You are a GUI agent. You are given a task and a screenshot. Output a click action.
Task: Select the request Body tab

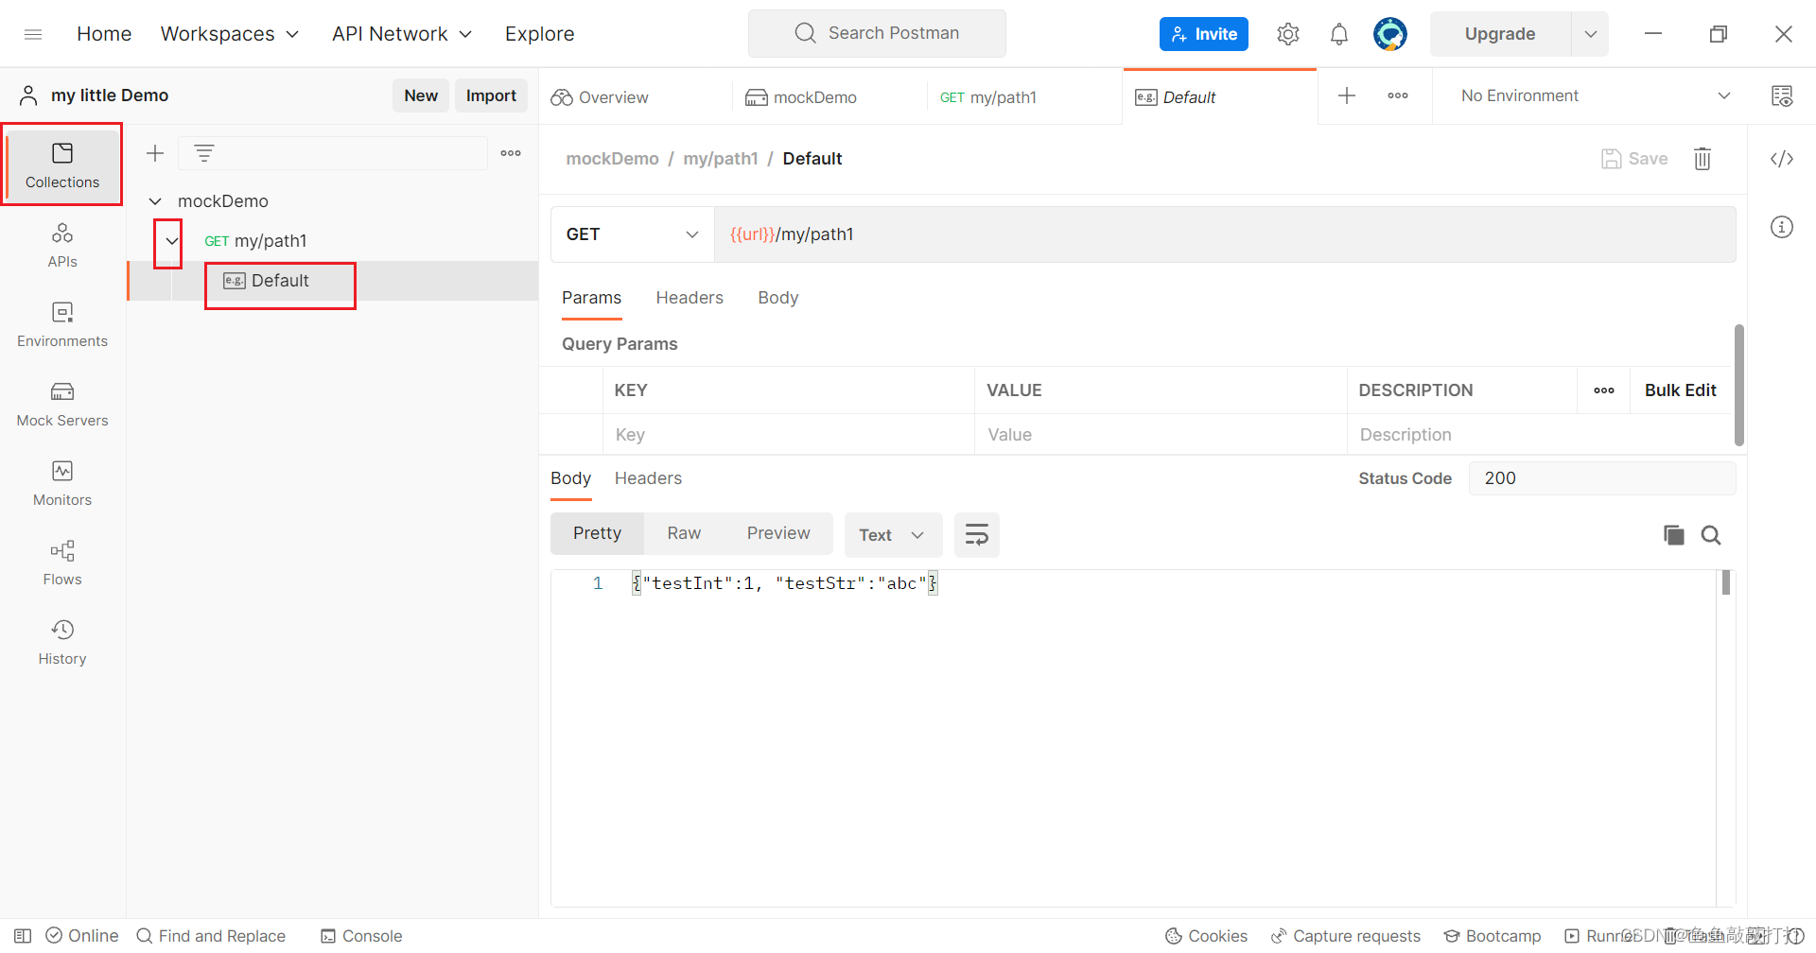pyautogui.click(x=778, y=298)
